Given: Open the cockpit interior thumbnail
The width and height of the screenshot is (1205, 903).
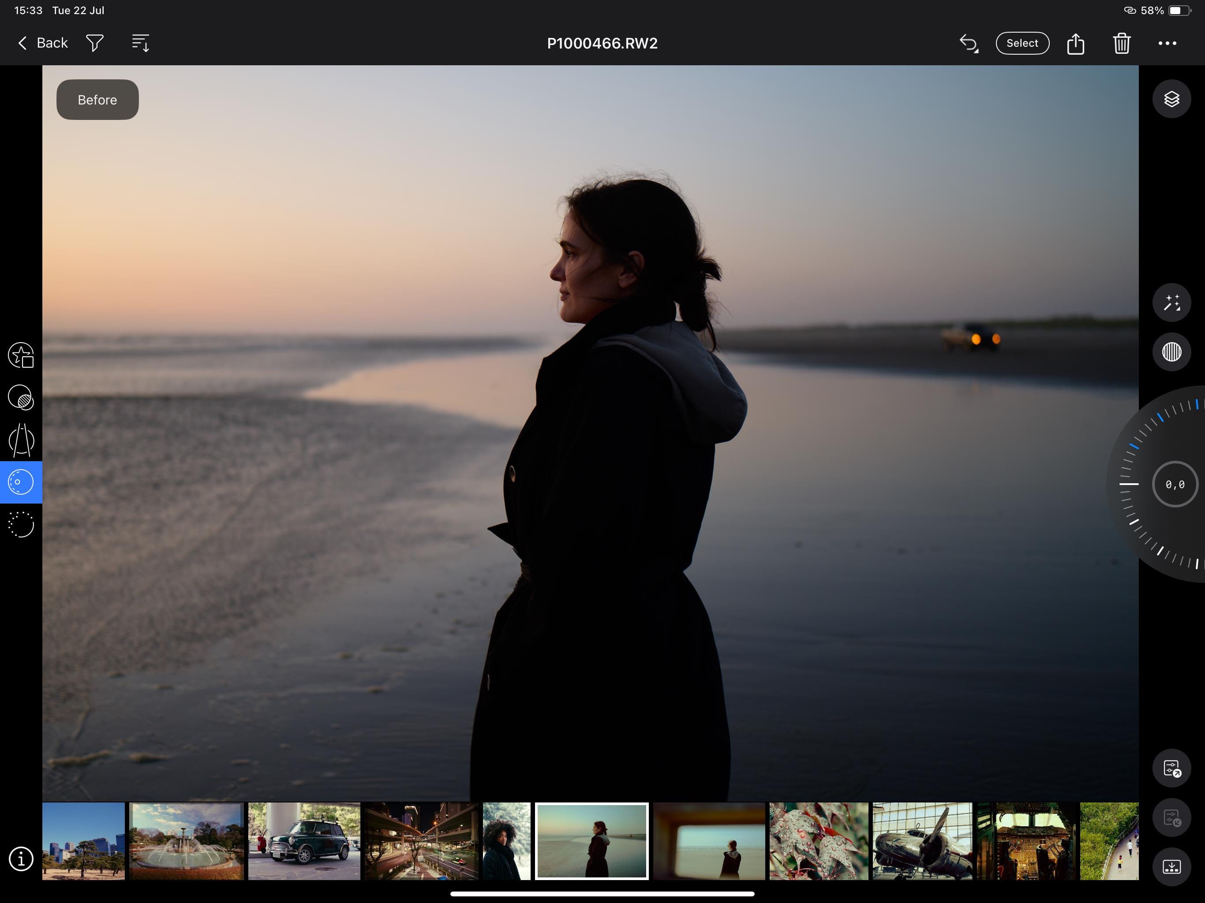Looking at the screenshot, I should click(1026, 841).
